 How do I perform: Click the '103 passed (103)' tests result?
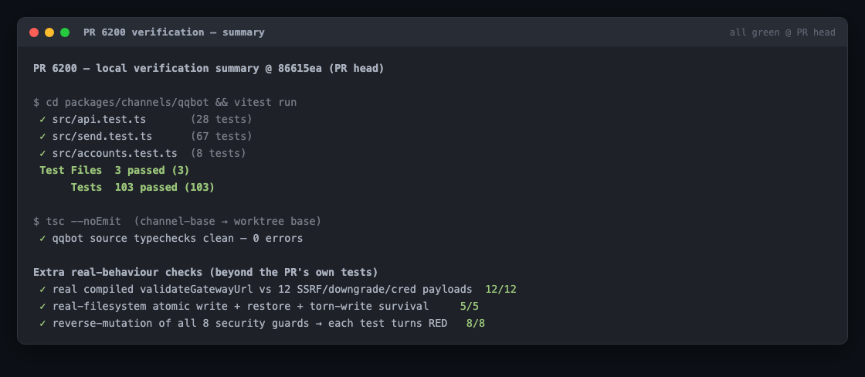(x=165, y=188)
